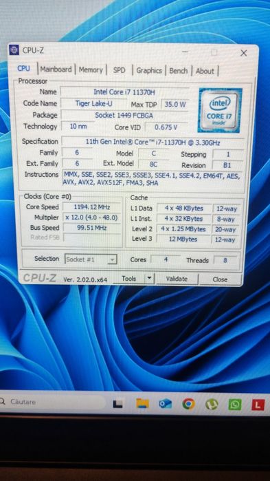
Task: Click the Tiger Lake-U code name value
Action: coord(93,103)
